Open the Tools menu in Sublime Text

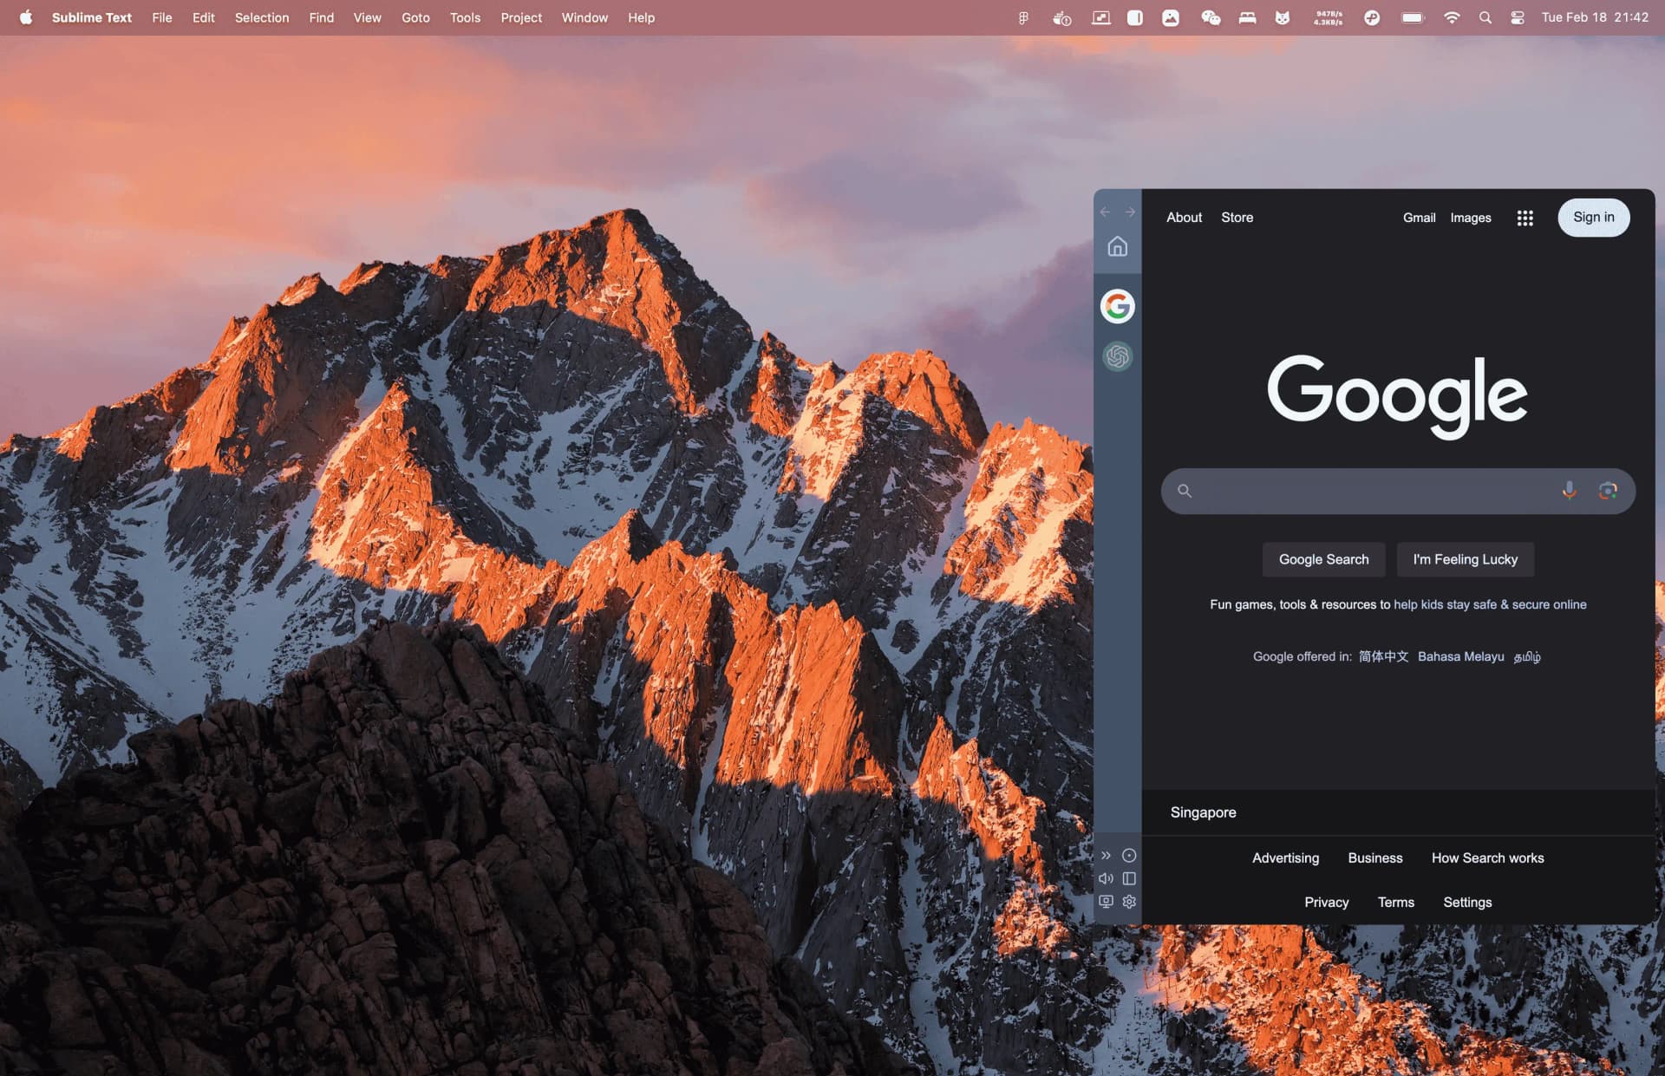pyautogui.click(x=464, y=17)
